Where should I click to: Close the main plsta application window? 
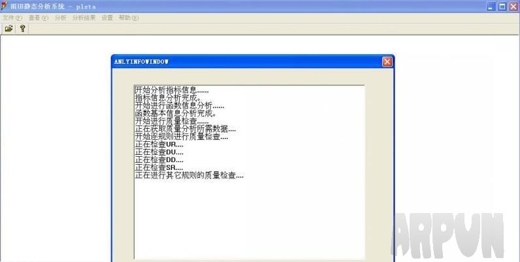(x=513, y=7)
